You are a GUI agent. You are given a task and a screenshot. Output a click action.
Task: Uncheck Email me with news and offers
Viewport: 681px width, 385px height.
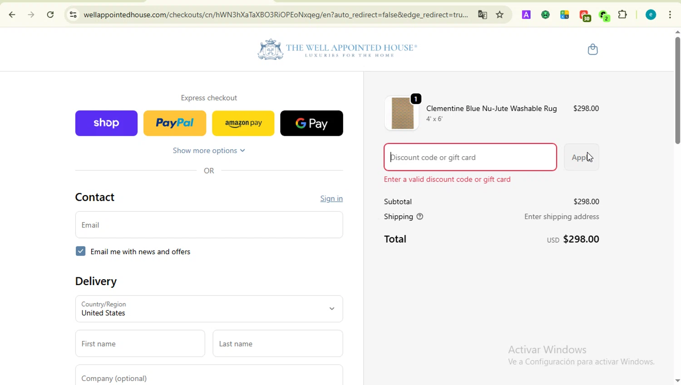point(80,251)
